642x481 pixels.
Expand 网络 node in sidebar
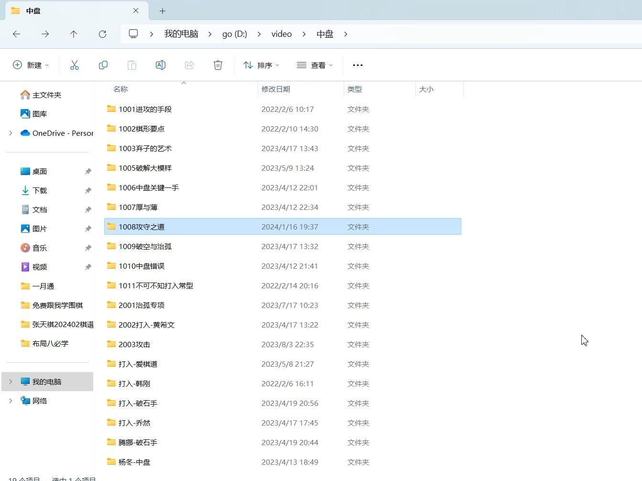click(x=11, y=401)
